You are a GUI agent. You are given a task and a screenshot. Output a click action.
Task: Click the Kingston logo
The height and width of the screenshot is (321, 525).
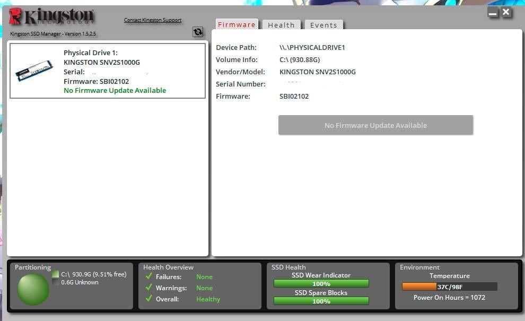51,16
